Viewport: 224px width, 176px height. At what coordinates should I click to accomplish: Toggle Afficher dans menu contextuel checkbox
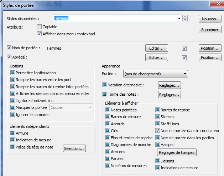pos(40,34)
